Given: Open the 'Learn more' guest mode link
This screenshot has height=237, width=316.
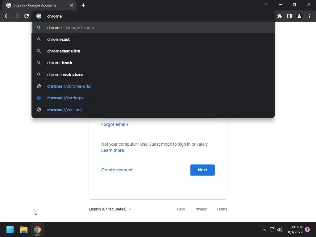Looking at the screenshot, I should click(112, 150).
